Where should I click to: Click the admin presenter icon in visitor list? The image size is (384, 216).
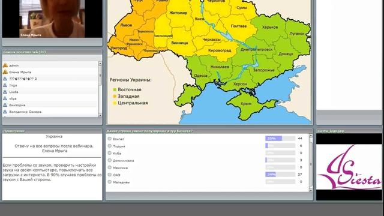point(5,65)
